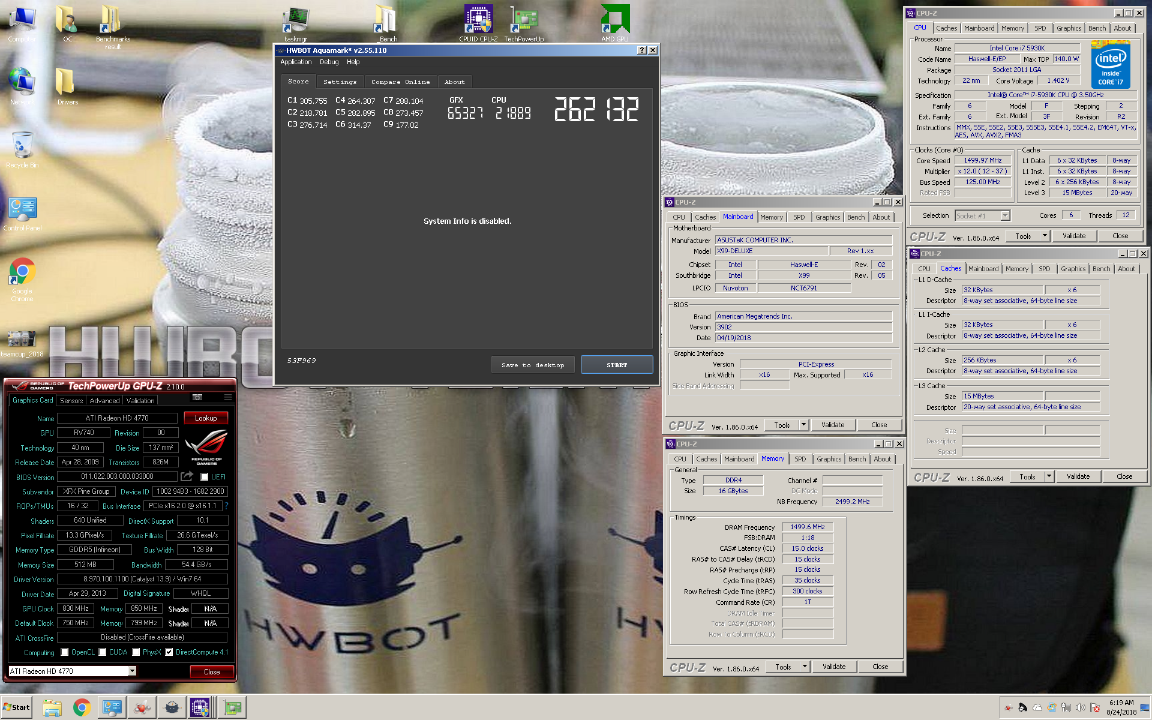Open the OC folder on the desktop

coord(67,23)
